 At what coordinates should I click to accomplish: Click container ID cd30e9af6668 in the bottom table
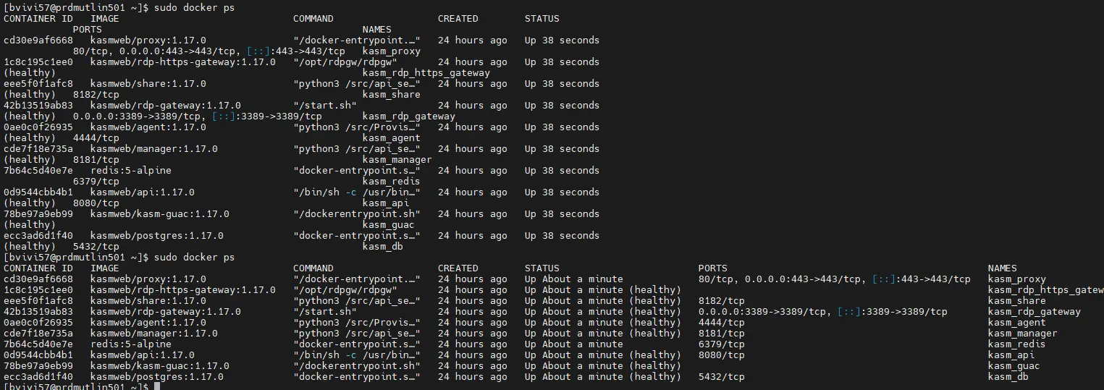pos(38,279)
